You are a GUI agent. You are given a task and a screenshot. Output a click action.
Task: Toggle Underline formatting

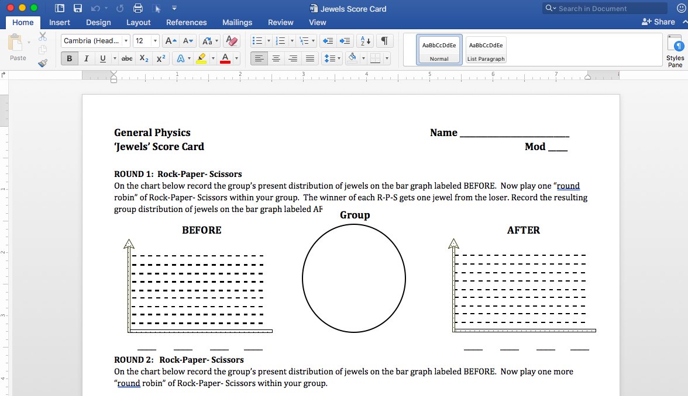(x=103, y=58)
